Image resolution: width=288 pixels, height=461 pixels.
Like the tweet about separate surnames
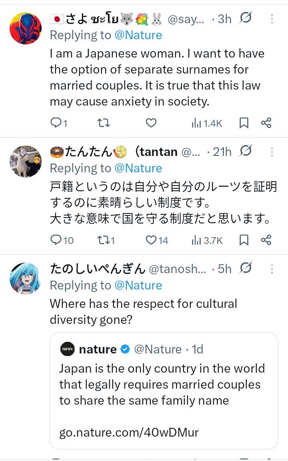(x=151, y=123)
